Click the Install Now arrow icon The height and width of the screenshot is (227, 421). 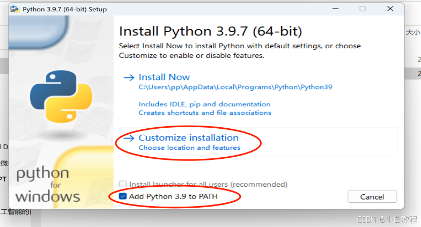coord(129,78)
